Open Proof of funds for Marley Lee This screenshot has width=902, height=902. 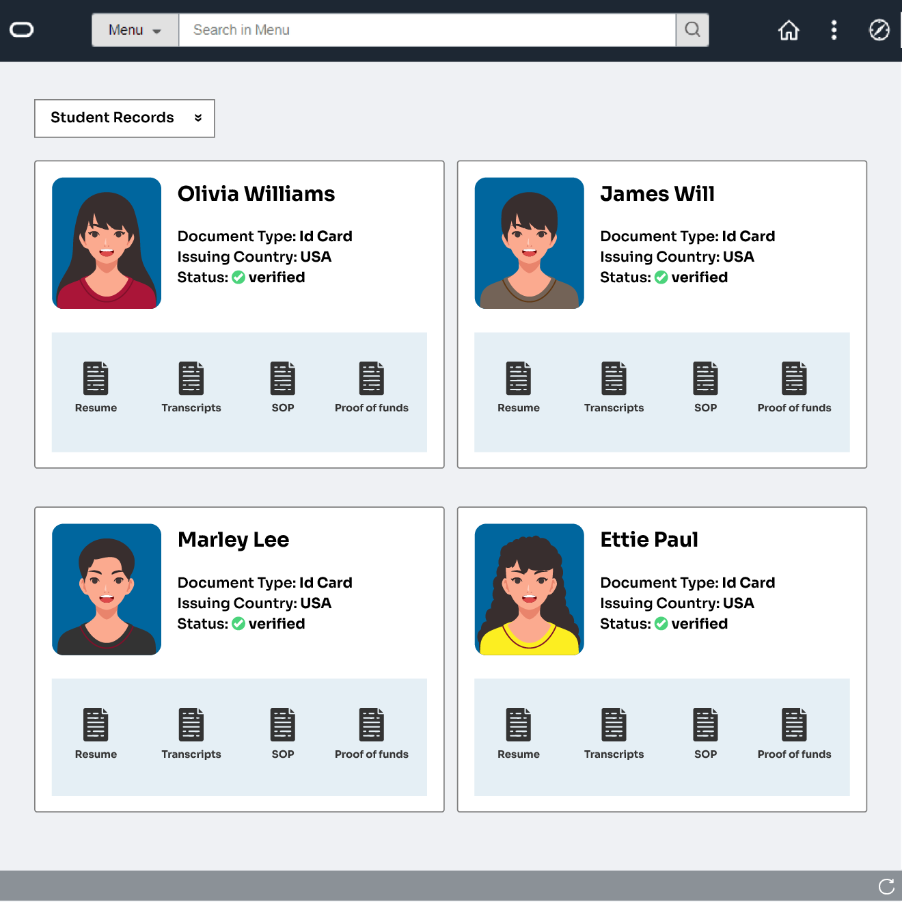371,724
